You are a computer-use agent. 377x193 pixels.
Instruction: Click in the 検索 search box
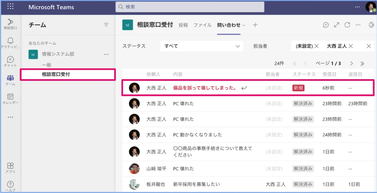click(x=190, y=7)
